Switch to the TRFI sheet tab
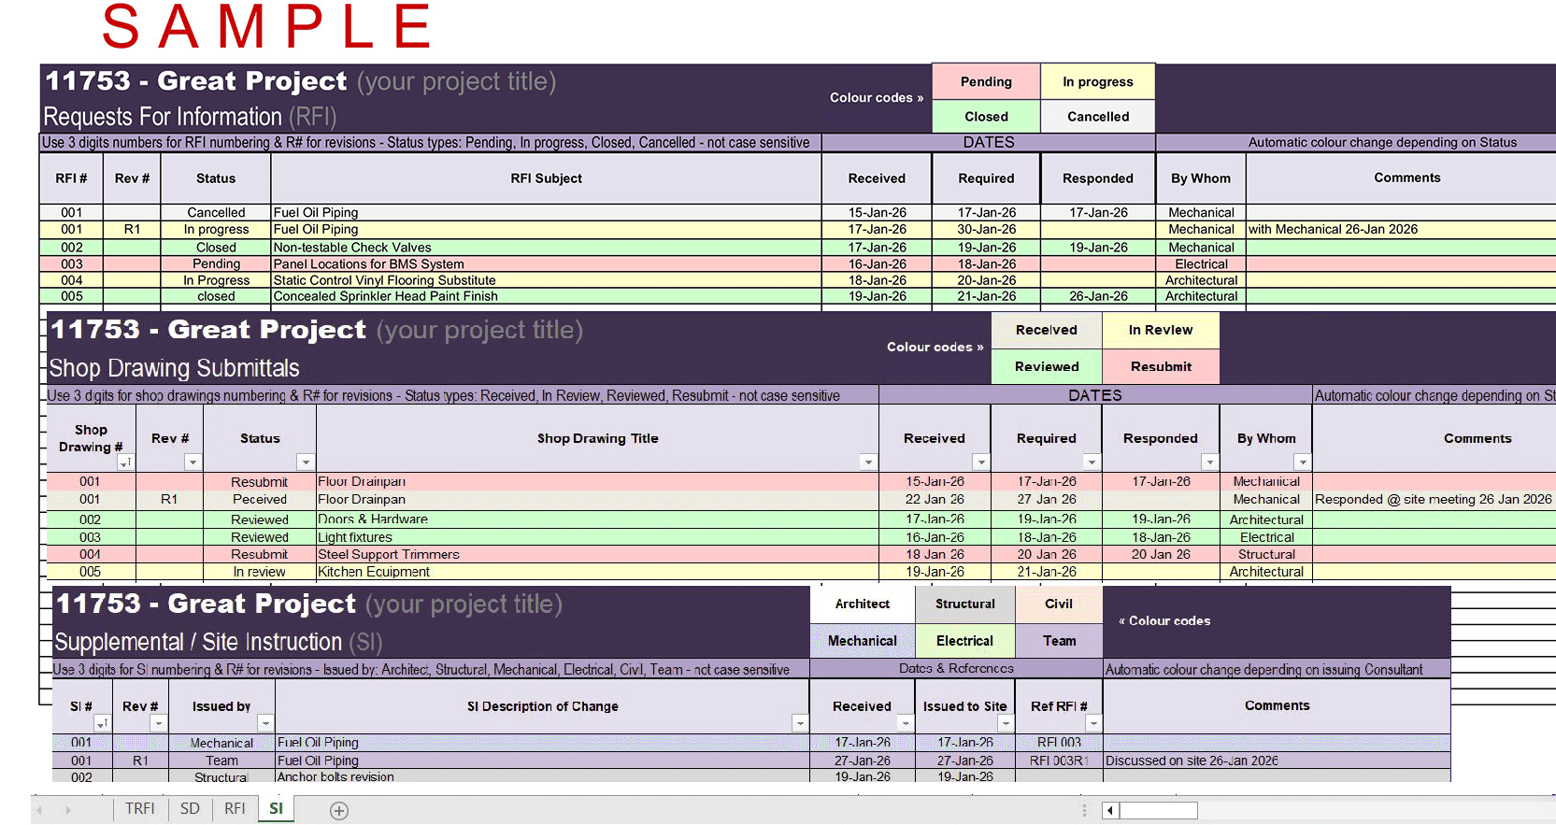The width and height of the screenshot is (1556, 825). 140,809
